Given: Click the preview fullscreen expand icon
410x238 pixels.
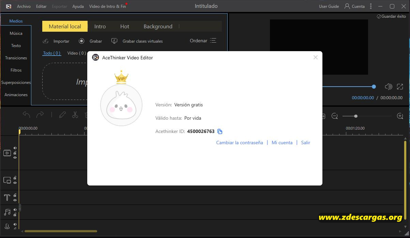Looking at the screenshot, I should tap(400, 87).
